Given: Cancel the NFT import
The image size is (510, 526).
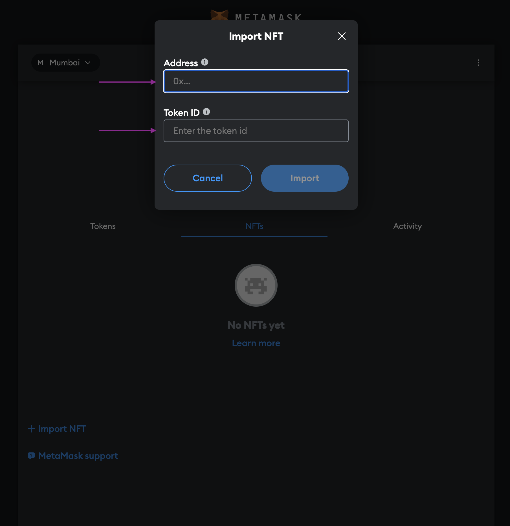Looking at the screenshot, I should [x=208, y=178].
